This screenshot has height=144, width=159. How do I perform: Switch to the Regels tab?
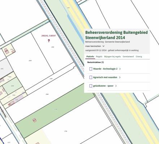point(99,57)
